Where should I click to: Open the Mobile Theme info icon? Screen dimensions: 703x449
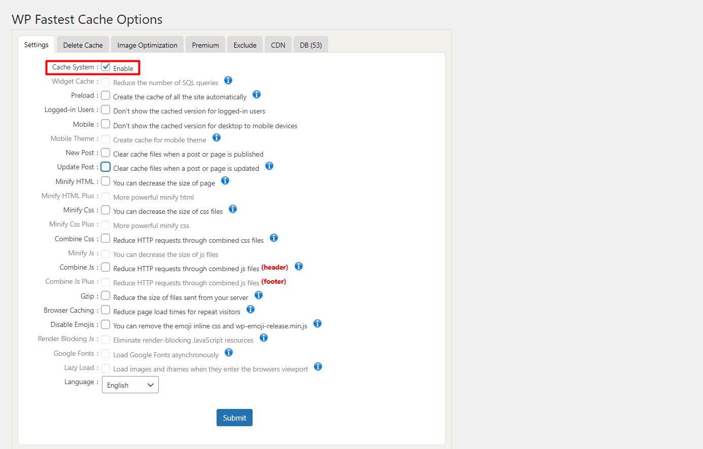[x=217, y=137]
